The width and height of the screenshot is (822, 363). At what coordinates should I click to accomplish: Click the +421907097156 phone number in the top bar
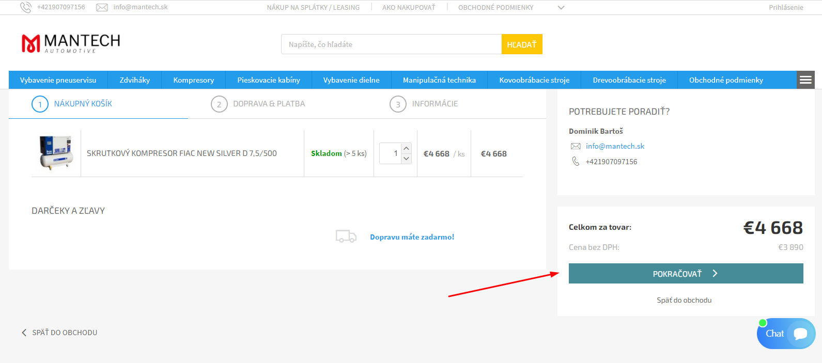pyautogui.click(x=61, y=7)
